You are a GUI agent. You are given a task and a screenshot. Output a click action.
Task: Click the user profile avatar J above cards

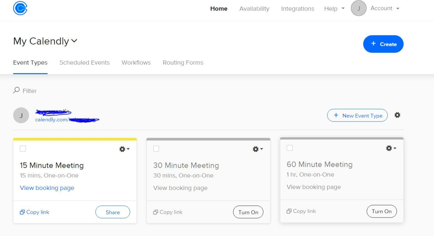(x=21, y=115)
